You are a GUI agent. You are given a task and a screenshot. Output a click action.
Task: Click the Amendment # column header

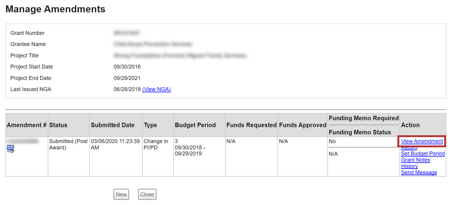tap(27, 125)
